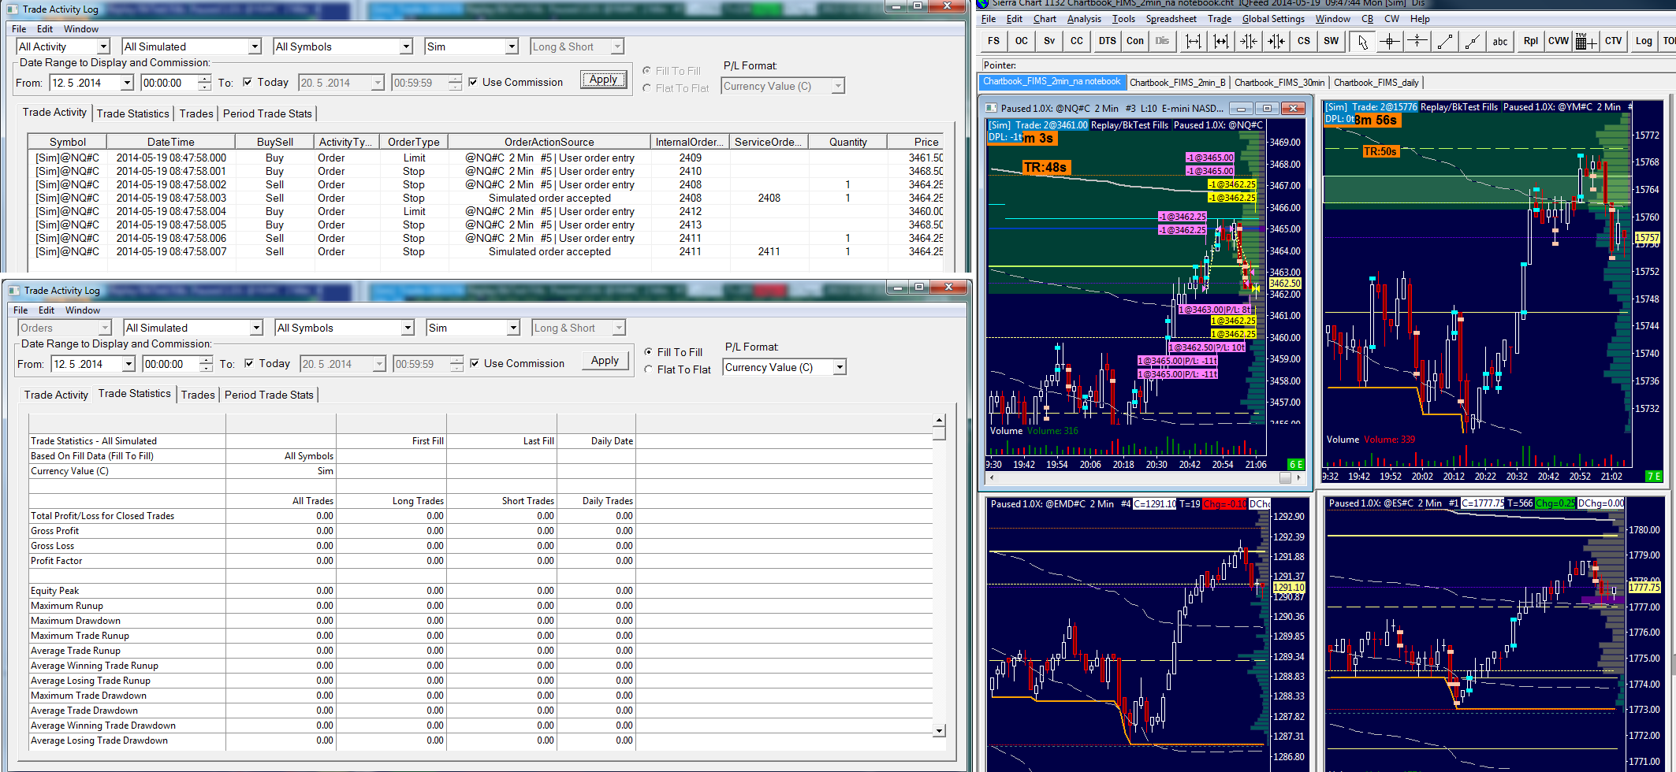This screenshot has height=772, width=1676.
Task: Select the abc text tool
Action: [x=1499, y=42]
